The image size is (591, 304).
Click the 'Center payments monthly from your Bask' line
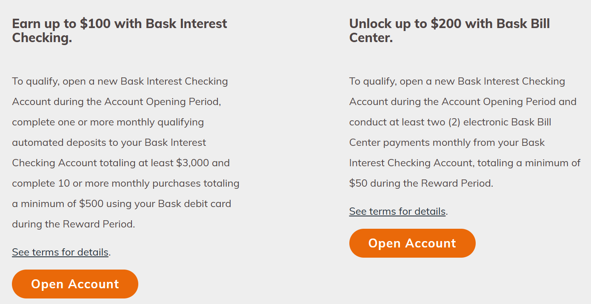447,142
